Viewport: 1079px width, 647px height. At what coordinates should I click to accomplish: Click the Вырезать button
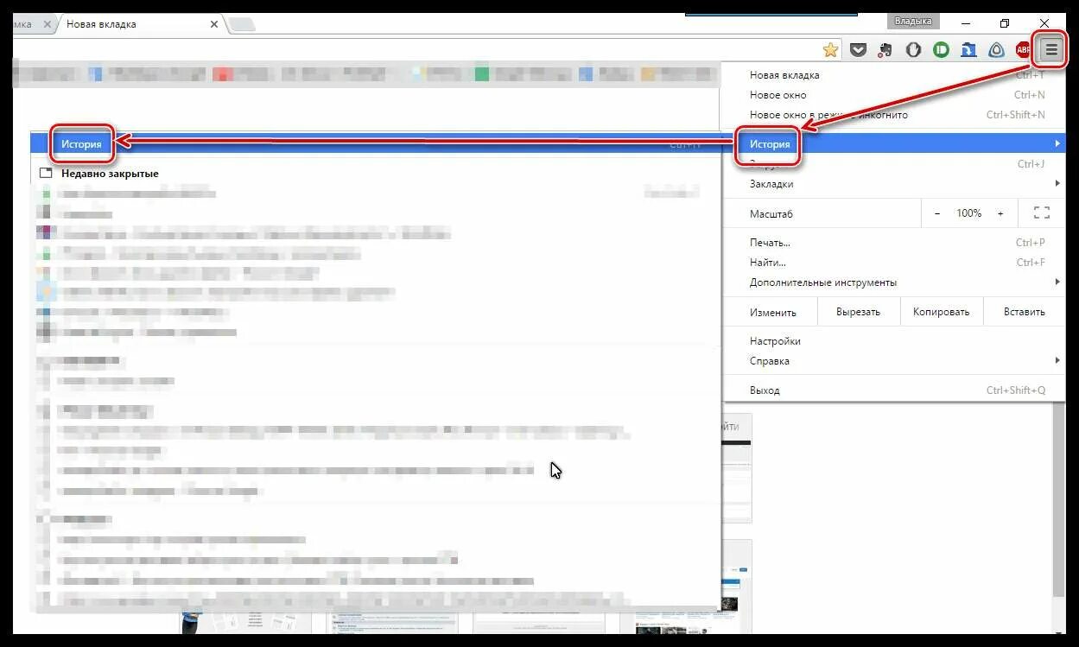tap(858, 312)
